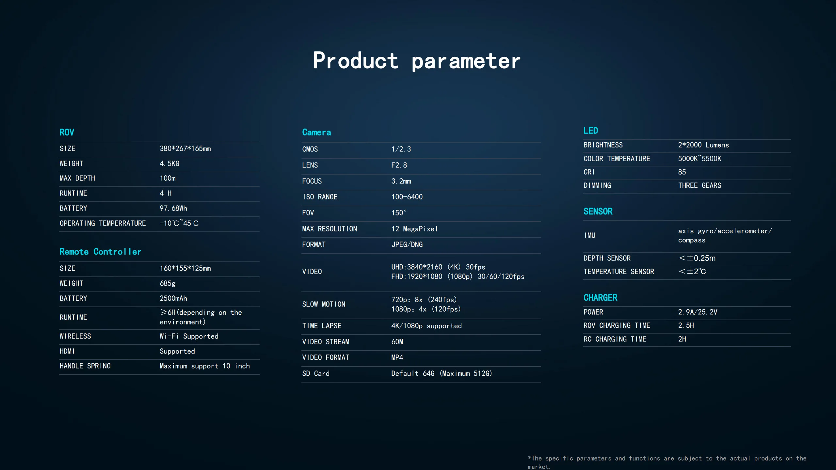Click the DIMMING THREE GEARS value
Screen dimensions: 836x470
[x=699, y=185]
